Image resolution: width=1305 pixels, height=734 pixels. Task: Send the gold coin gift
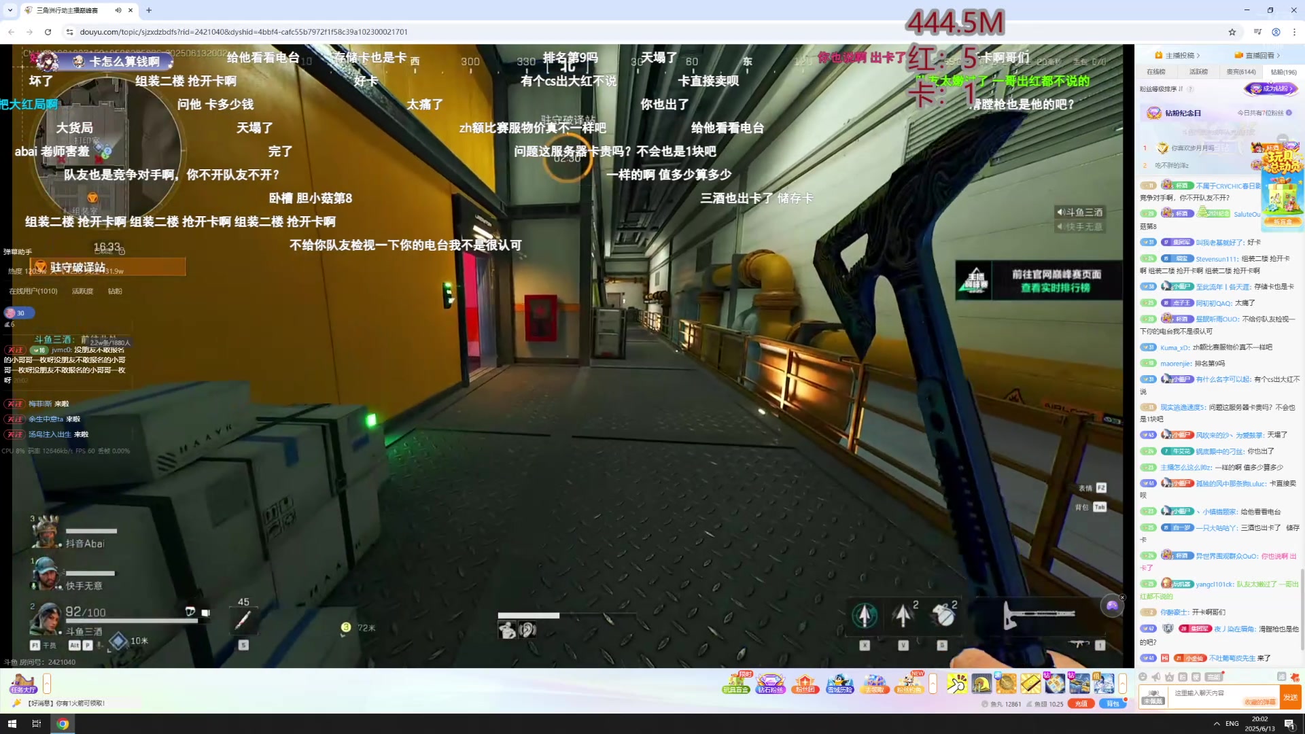tap(1006, 683)
